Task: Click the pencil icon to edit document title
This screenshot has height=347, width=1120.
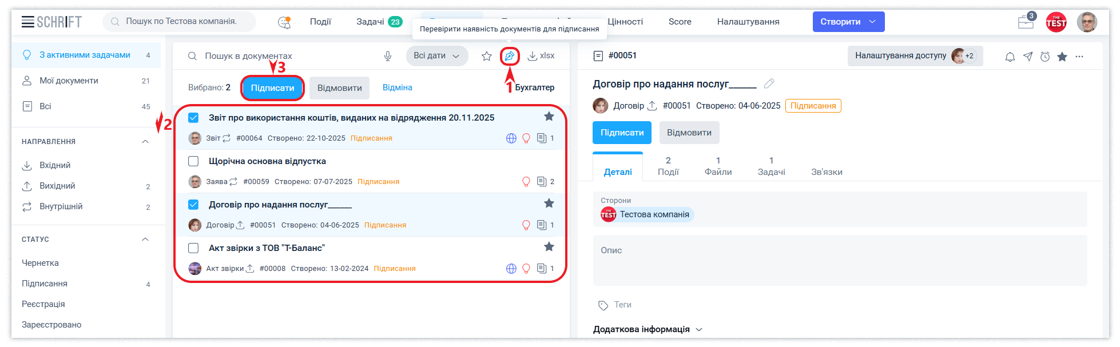Action: point(769,83)
